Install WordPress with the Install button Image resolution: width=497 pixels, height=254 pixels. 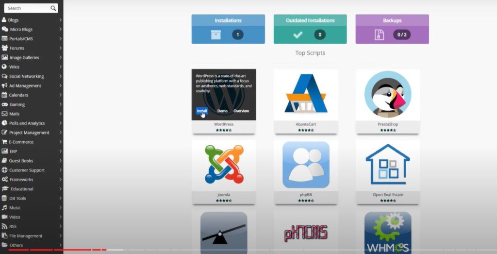[x=202, y=111]
